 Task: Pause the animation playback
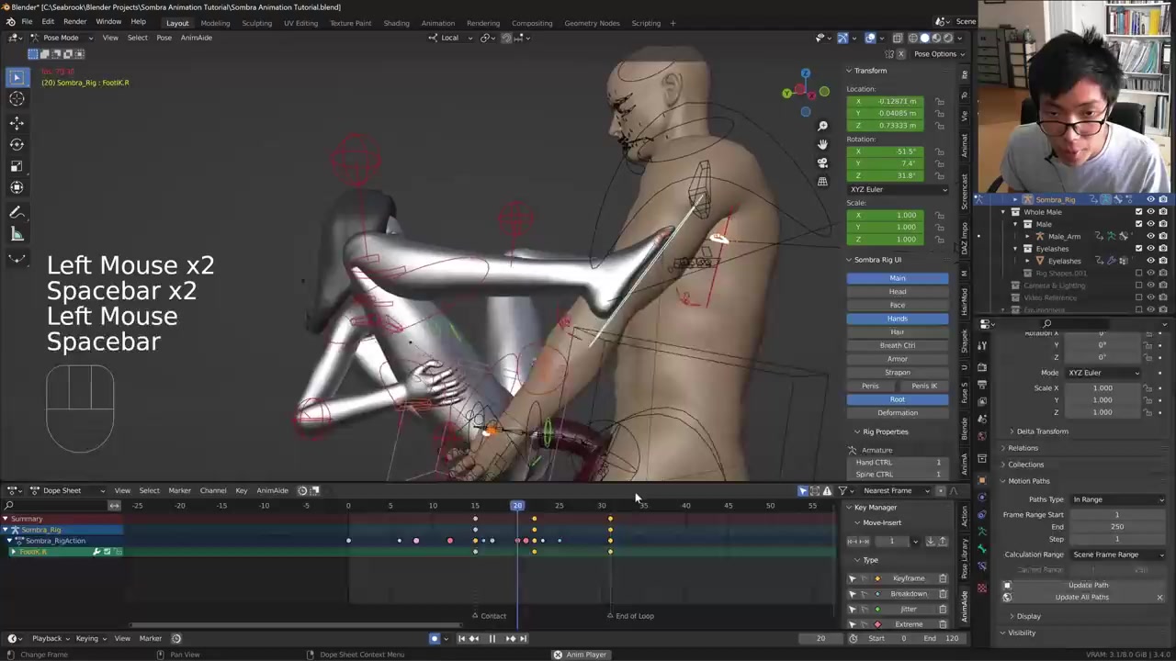tap(492, 639)
